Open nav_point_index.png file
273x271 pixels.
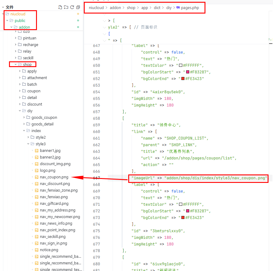57,230
